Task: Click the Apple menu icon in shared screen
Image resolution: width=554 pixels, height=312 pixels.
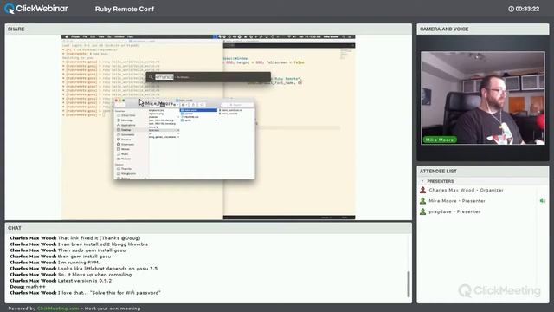Action: 67,36
